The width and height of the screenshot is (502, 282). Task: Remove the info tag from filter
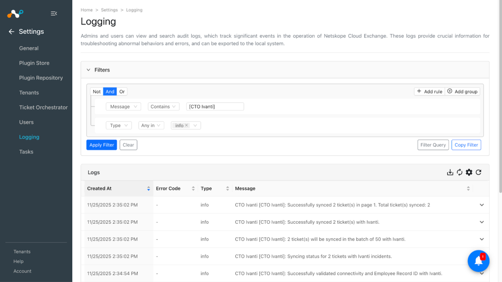(x=187, y=125)
